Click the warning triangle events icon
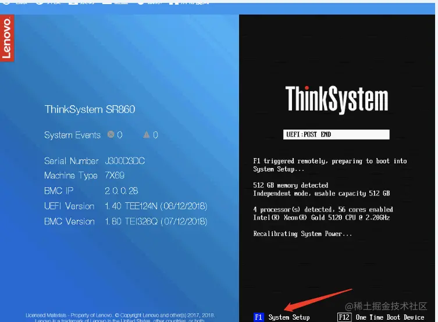438x322 pixels. [x=147, y=135]
